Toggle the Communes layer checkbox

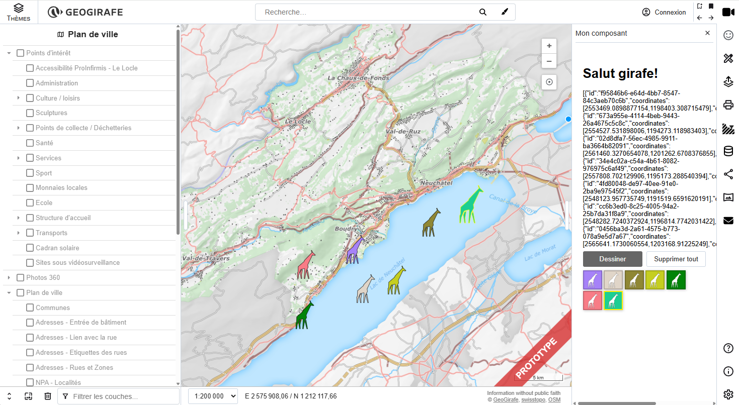tap(30, 308)
